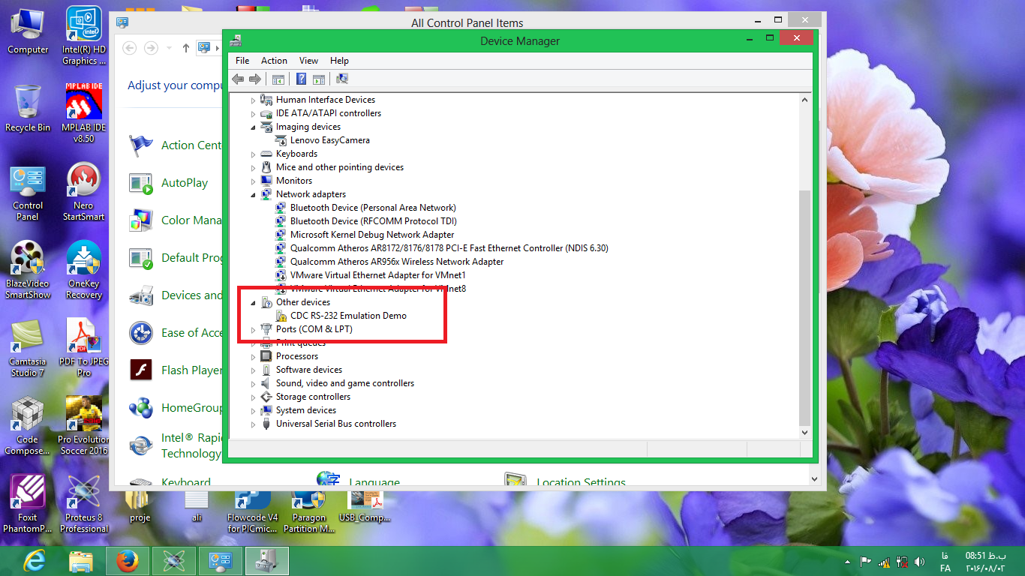The height and width of the screenshot is (576, 1025).
Task: Select the Lenovo EasyCamera device
Action: point(329,140)
